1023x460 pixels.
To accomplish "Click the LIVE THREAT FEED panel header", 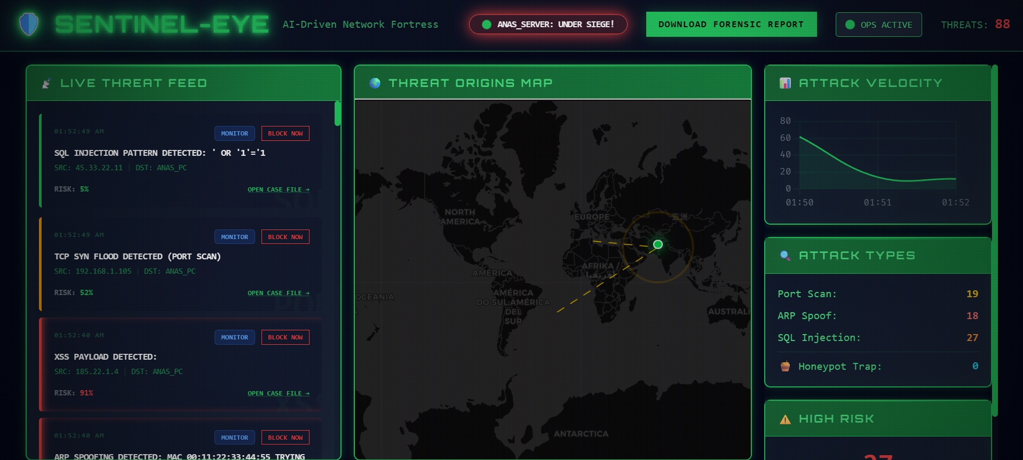I will 184,83.
